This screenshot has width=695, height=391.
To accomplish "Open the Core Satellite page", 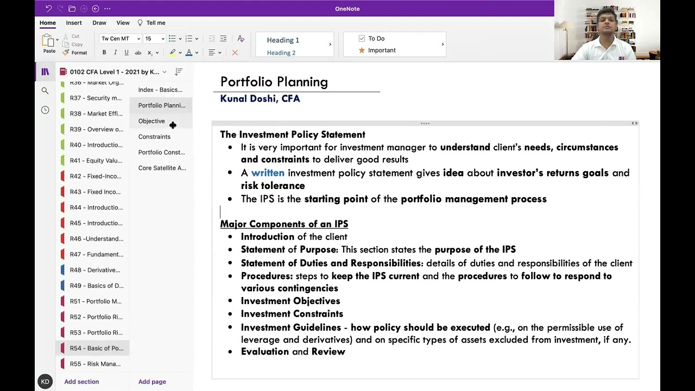I will (161, 168).
